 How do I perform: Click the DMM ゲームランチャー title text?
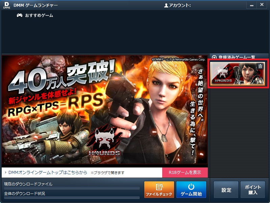(35, 5)
